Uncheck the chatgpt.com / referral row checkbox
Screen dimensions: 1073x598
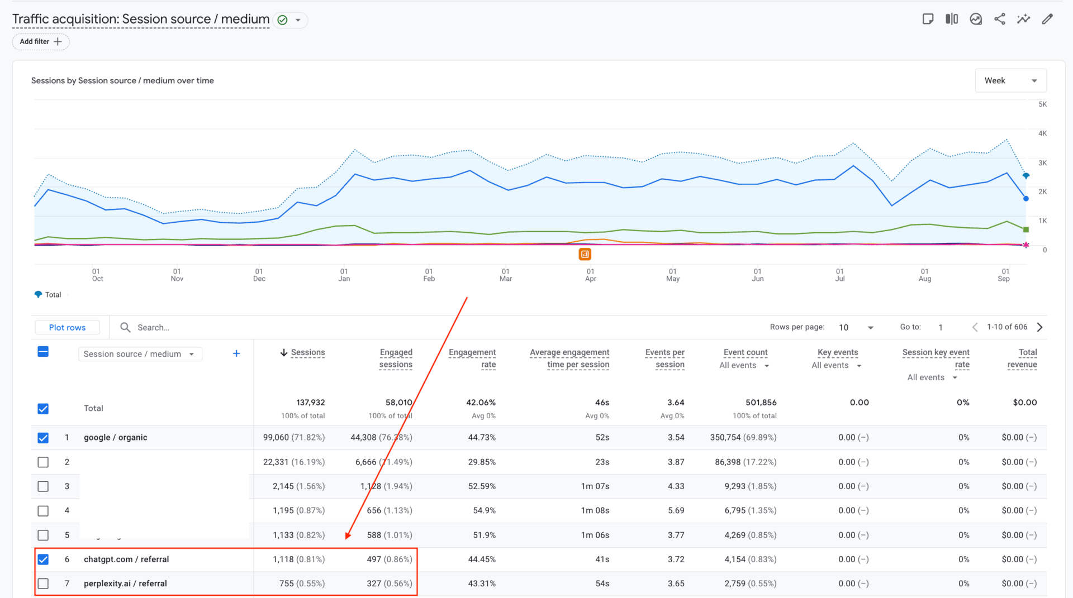pos(43,559)
